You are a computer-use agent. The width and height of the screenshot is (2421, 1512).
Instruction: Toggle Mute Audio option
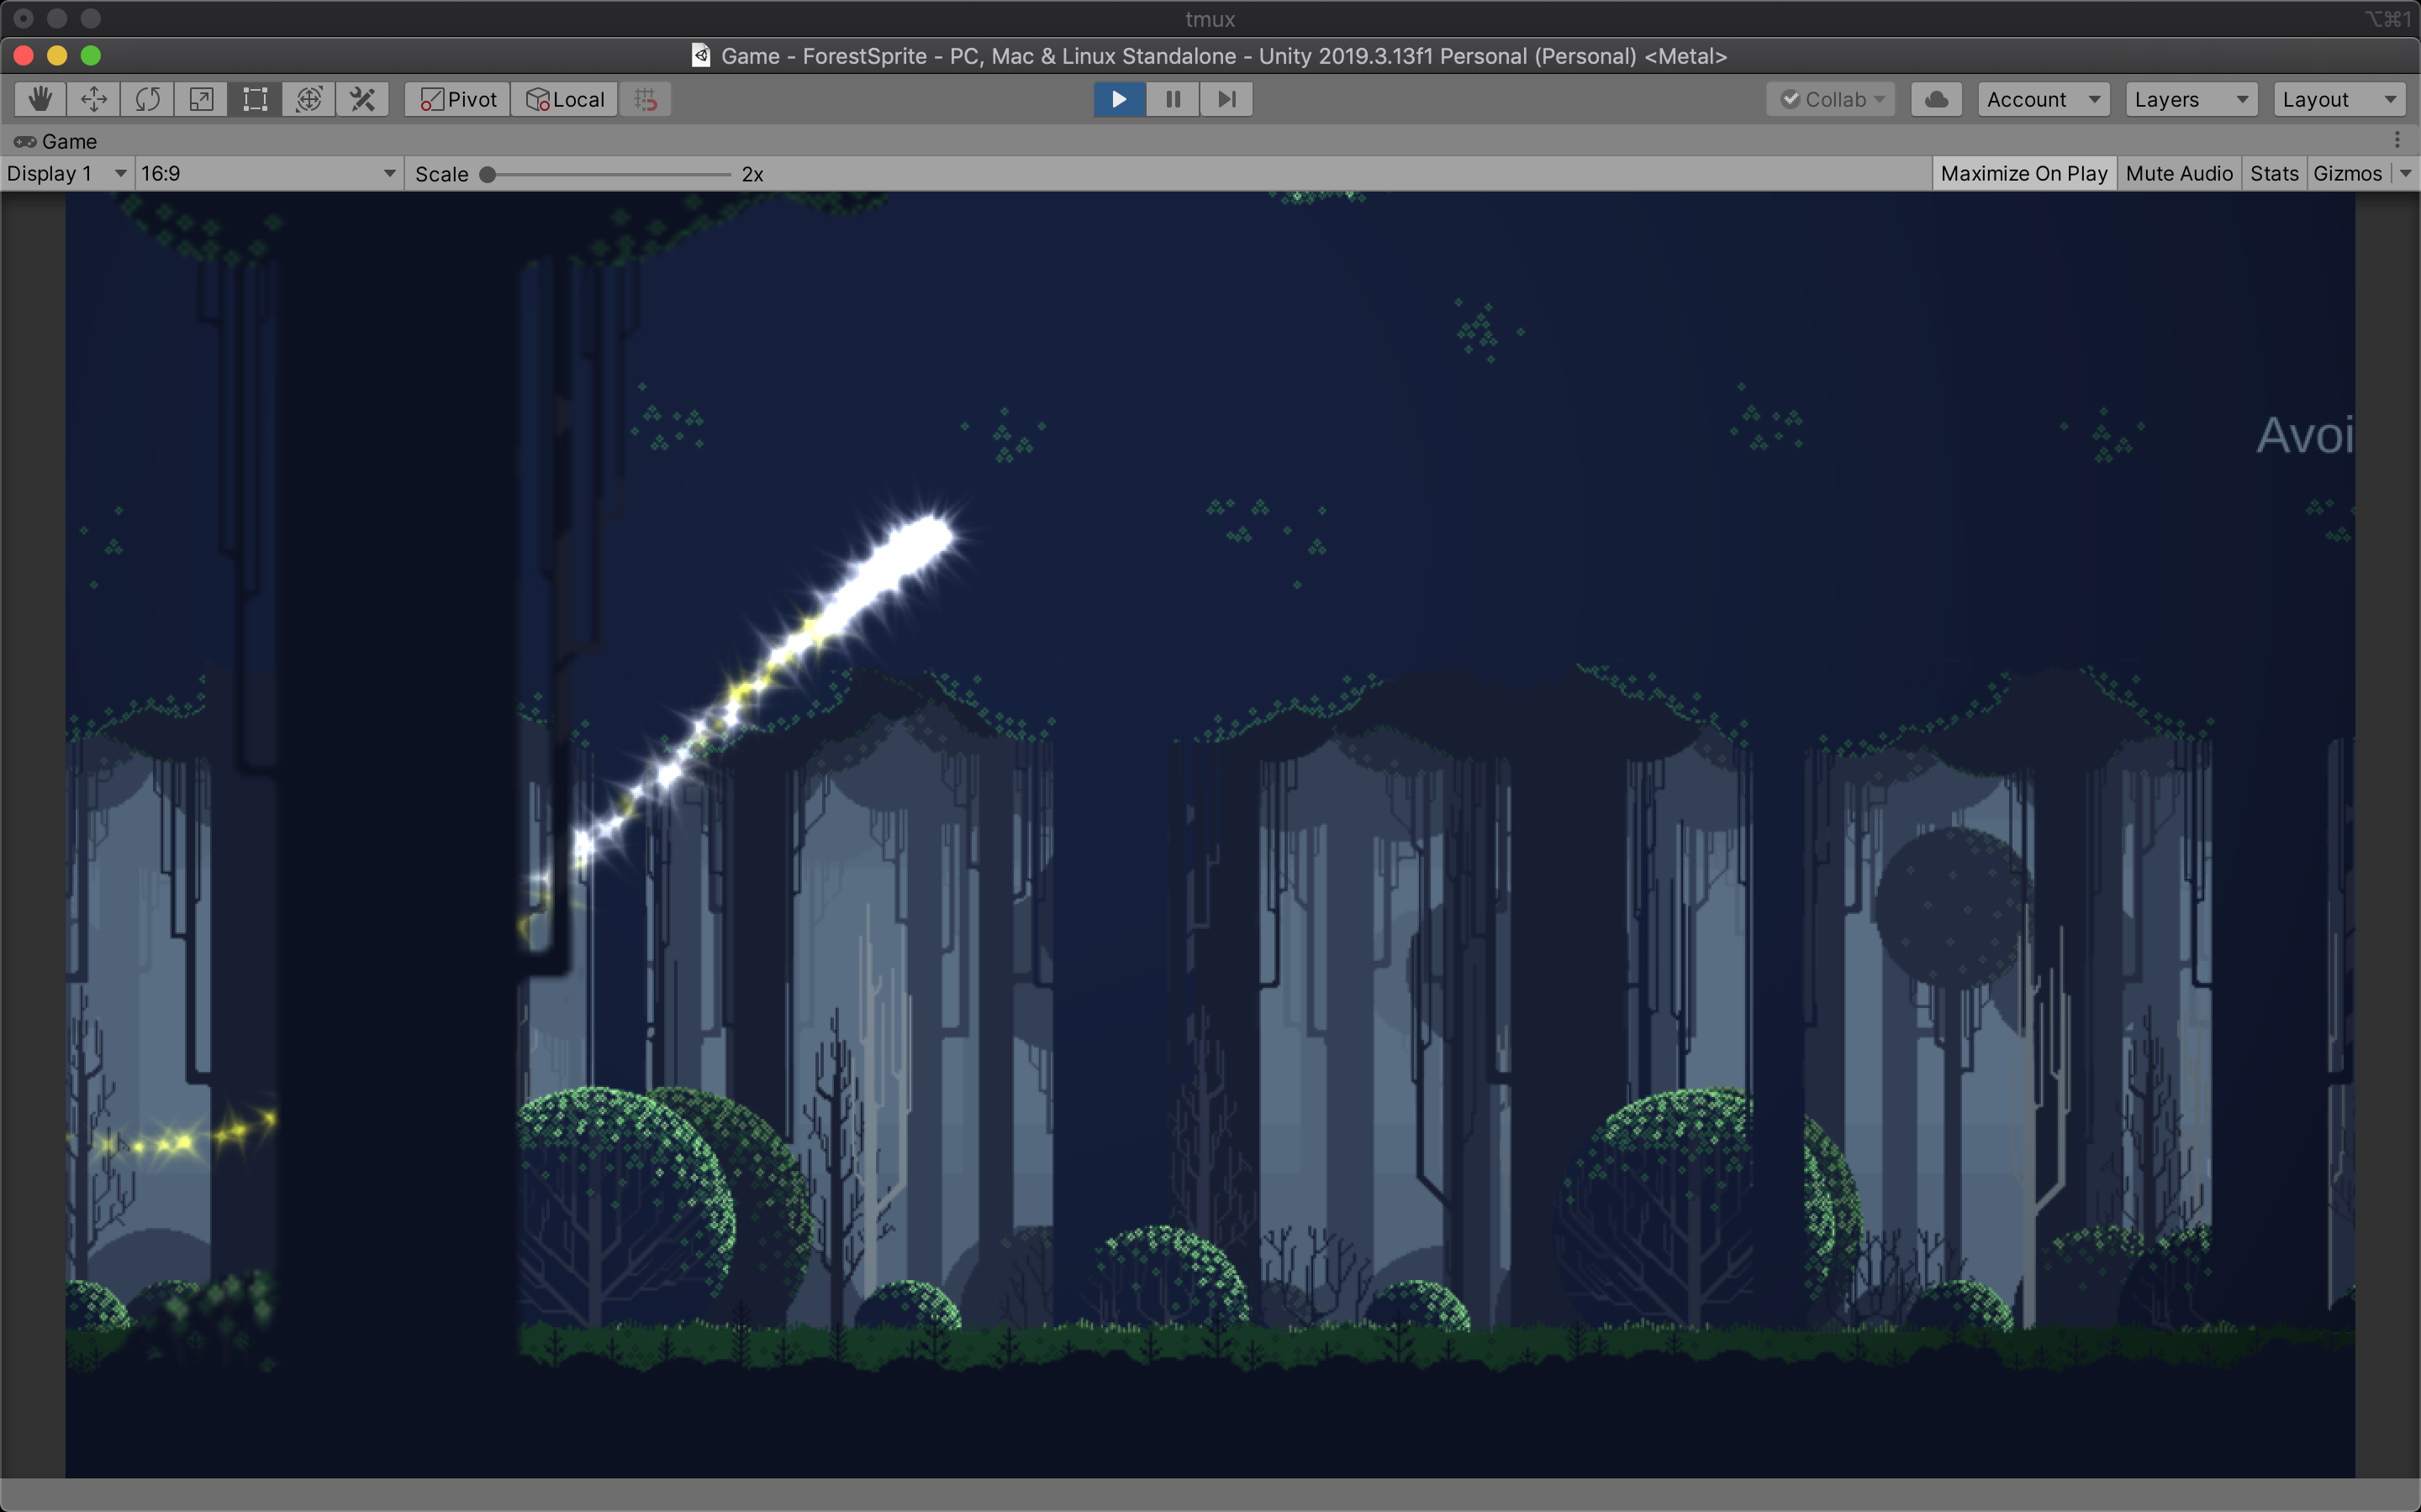click(x=2178, y=173)
